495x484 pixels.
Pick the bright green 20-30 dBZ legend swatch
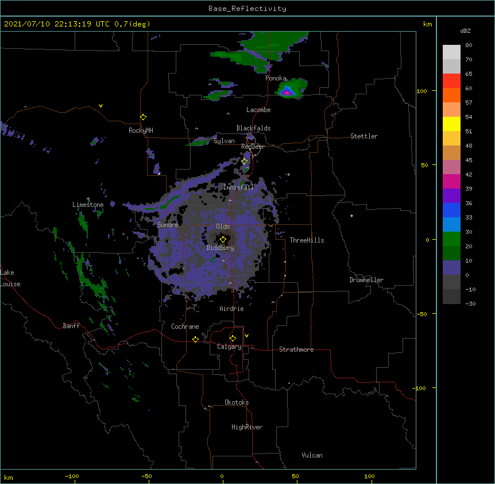point(451,239)
